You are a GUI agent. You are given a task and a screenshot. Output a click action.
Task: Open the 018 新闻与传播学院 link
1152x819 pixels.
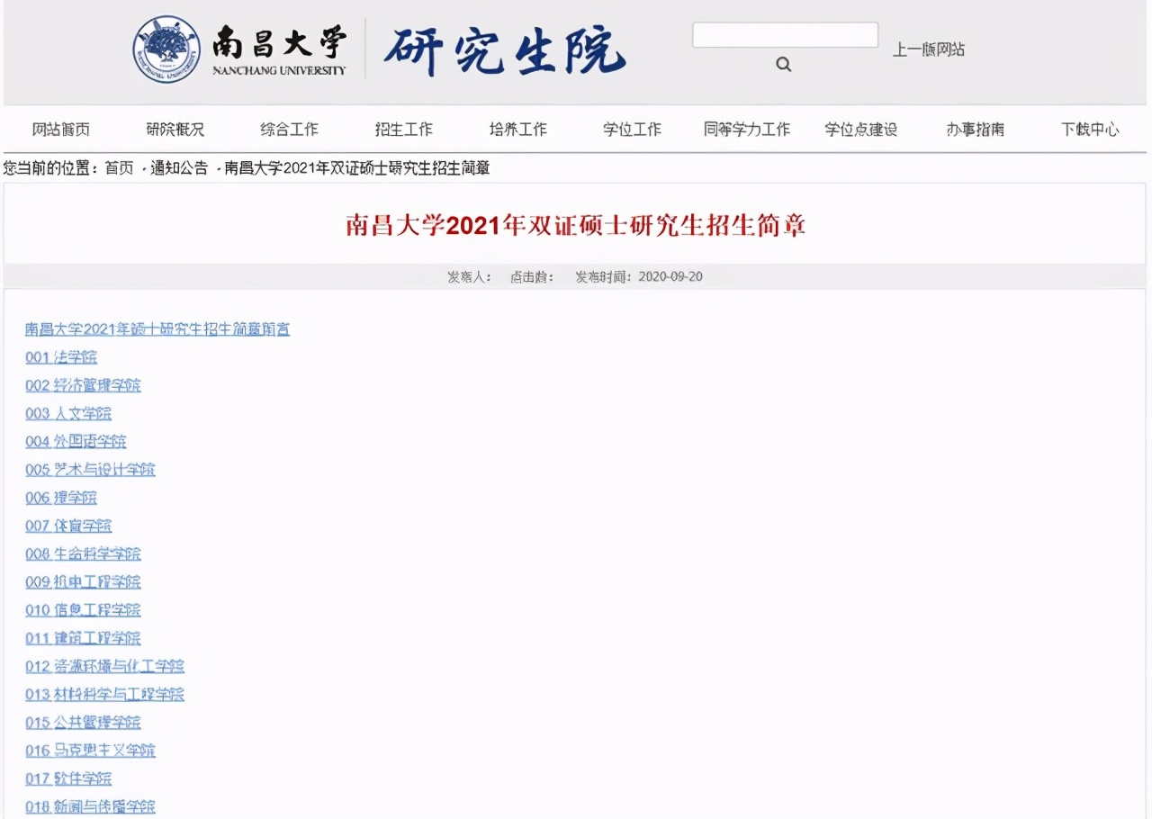pyautogui.click(x=90, y=806)
